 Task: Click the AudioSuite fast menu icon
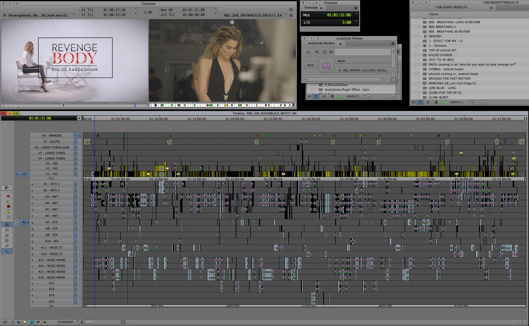[x=331, y=52]
